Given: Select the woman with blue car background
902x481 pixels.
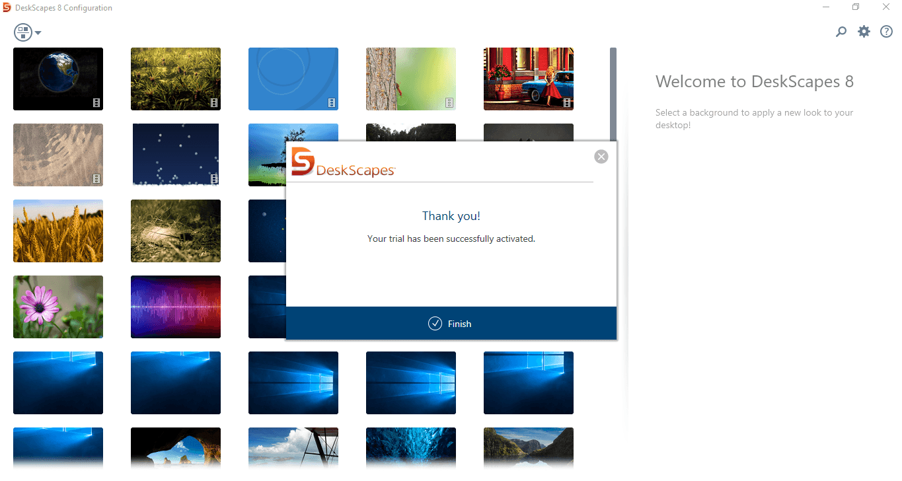Looking at the screenshot, I should click(x=529, y=79).
